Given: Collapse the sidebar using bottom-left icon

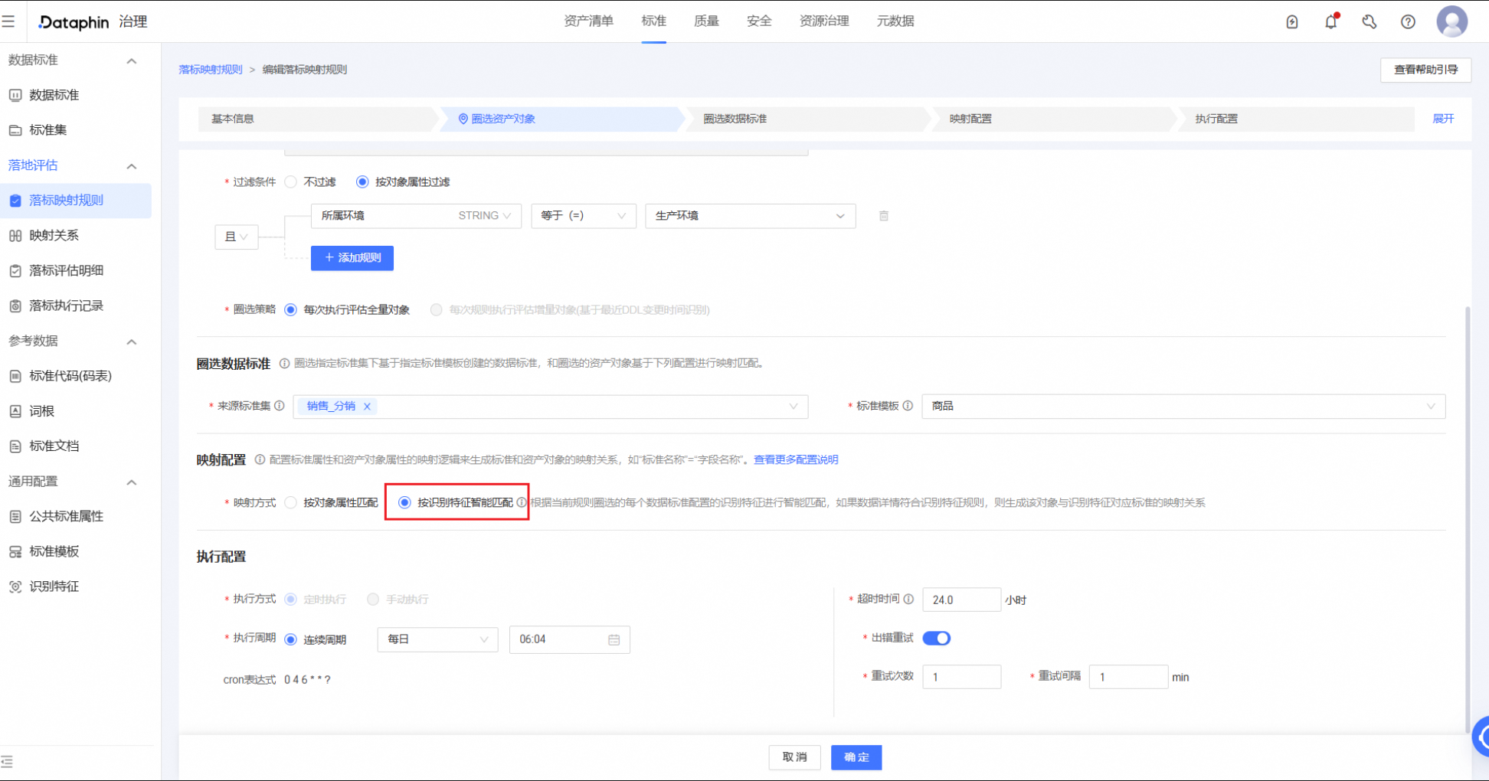Looking at the screenshot, I should (8, 762).
